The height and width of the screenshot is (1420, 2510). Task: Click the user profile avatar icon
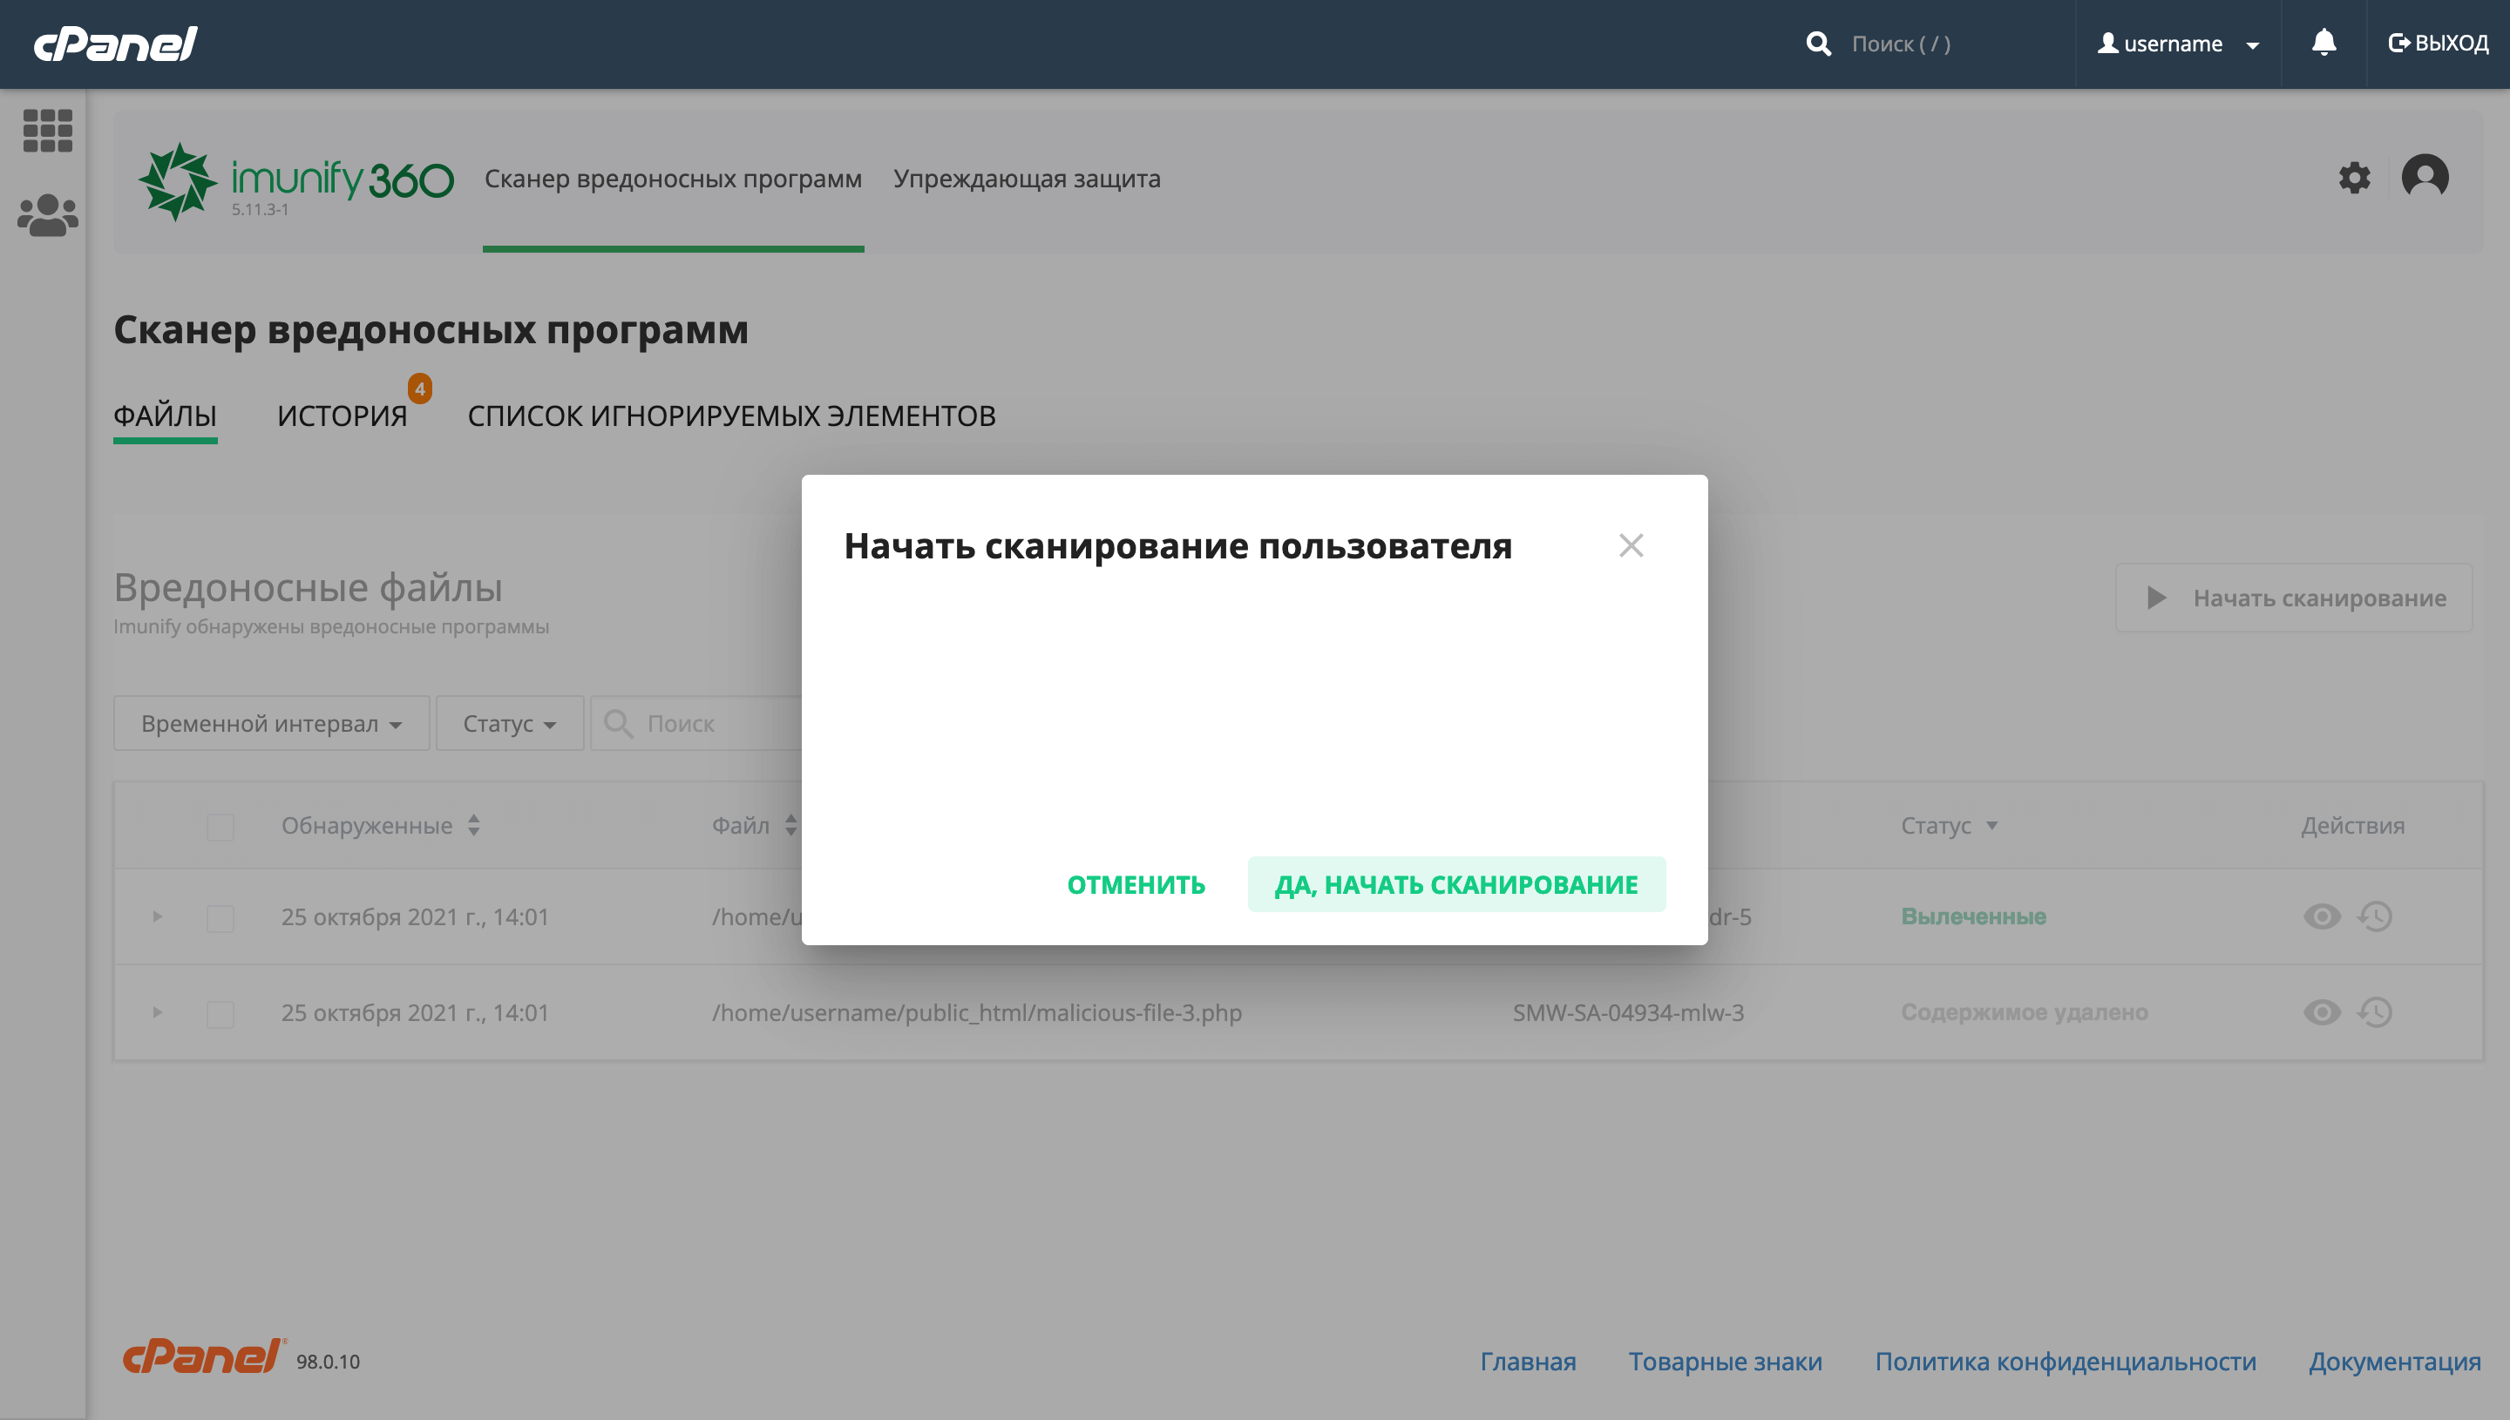click(x=2424, y=178)
